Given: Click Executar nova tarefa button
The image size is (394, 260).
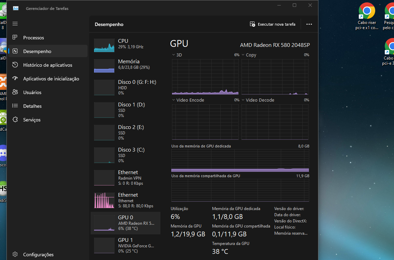Looking at the screenshot, I should pyautogui.click(x=273, y=24).
